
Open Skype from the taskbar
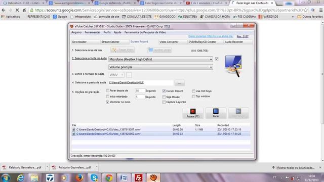[94, 177]
